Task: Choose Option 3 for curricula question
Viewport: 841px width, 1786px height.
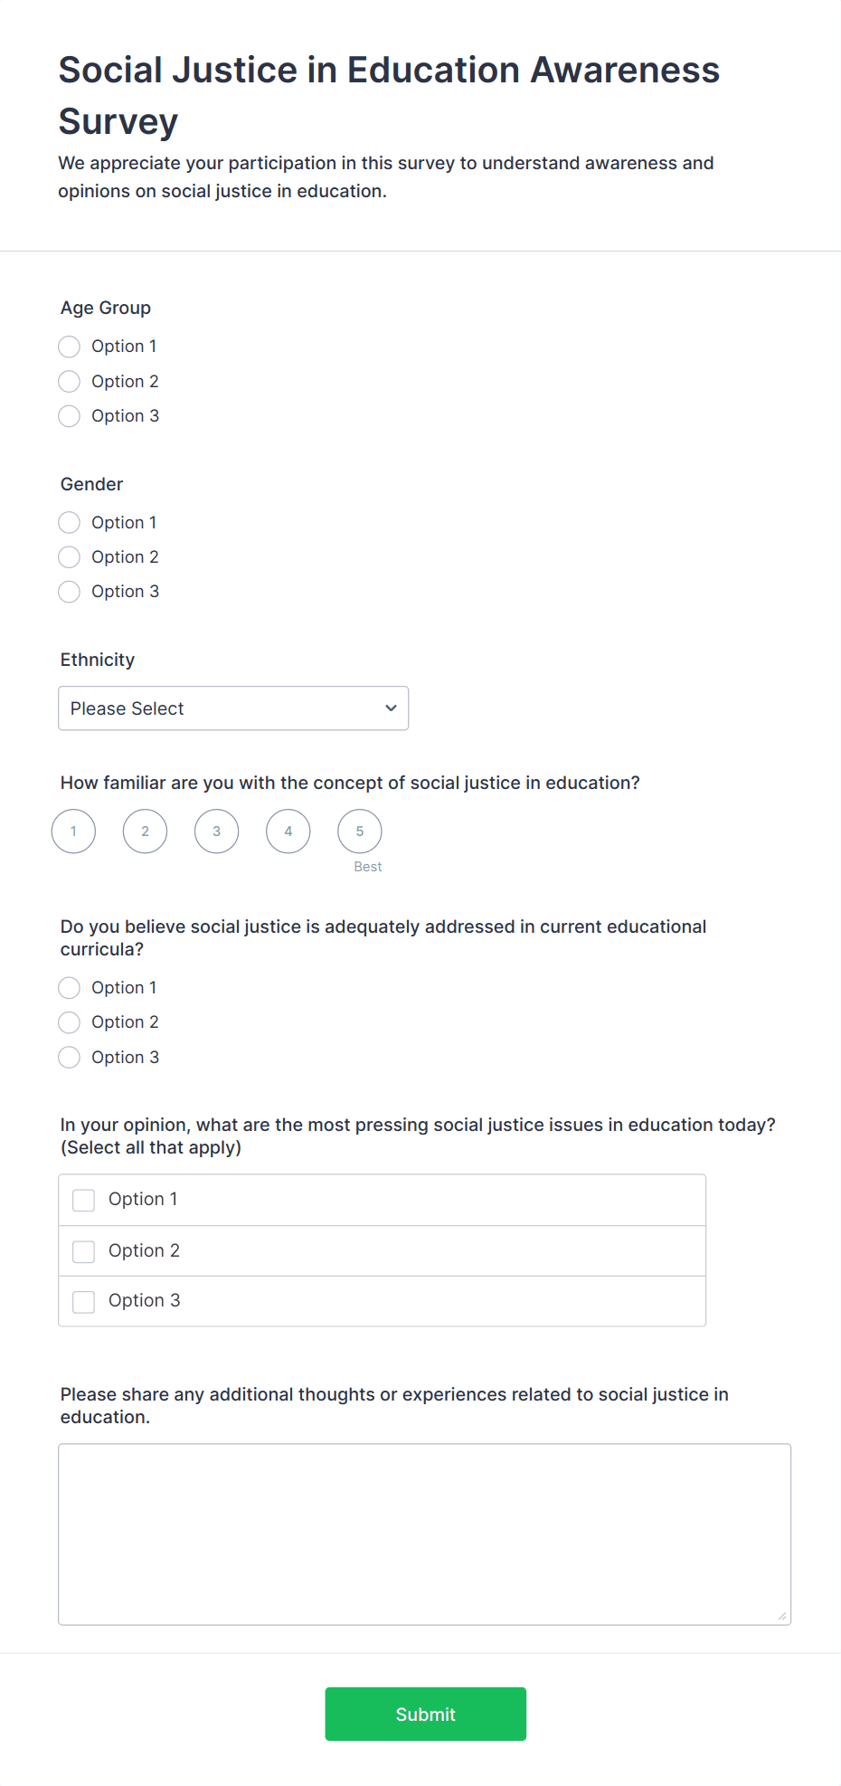Action: tap(70, 1058)
